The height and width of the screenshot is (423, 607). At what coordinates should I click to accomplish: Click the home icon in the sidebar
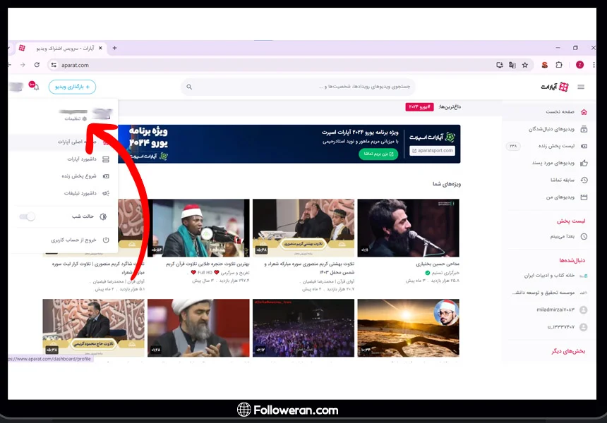pyautogui.click(x=583, y=111)
